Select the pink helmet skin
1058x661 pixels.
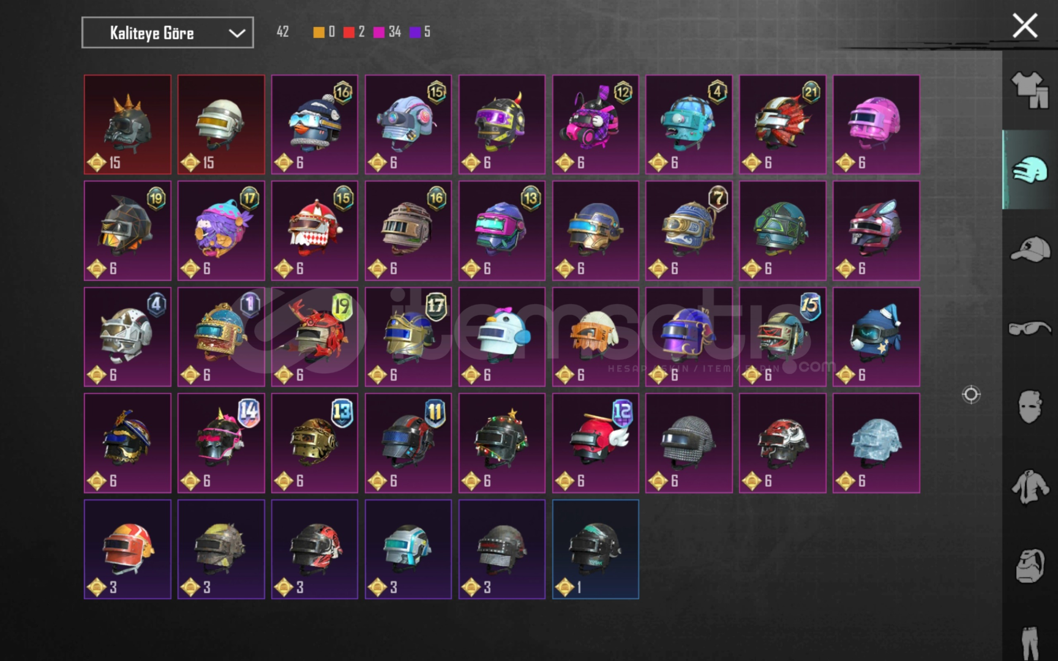coord(876,125)
